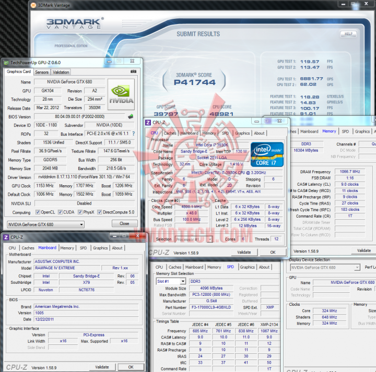
Task: Click Validate in CPU-Z Memory window
Action: coord(364,250)
